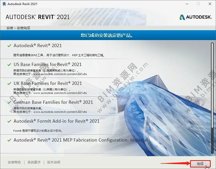Click the BIM tool description under Revit 2021
The image size is (216, 169).
pos(59,55)
